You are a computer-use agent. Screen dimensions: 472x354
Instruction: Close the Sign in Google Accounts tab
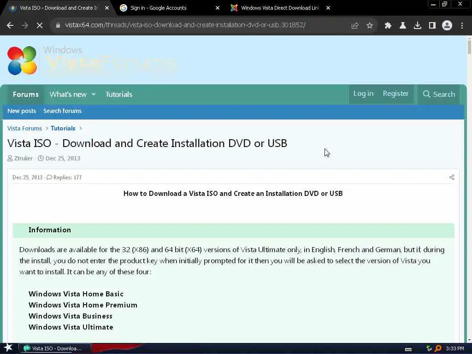(218, 8)
